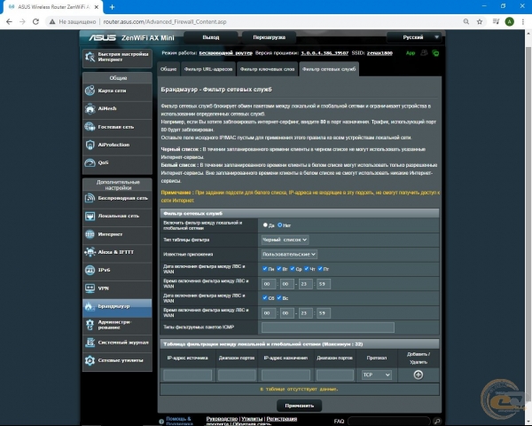Click the Internet (Интернет) globe icon
Viewport: 532px width, 426px height.
click(x=90, y=234)
